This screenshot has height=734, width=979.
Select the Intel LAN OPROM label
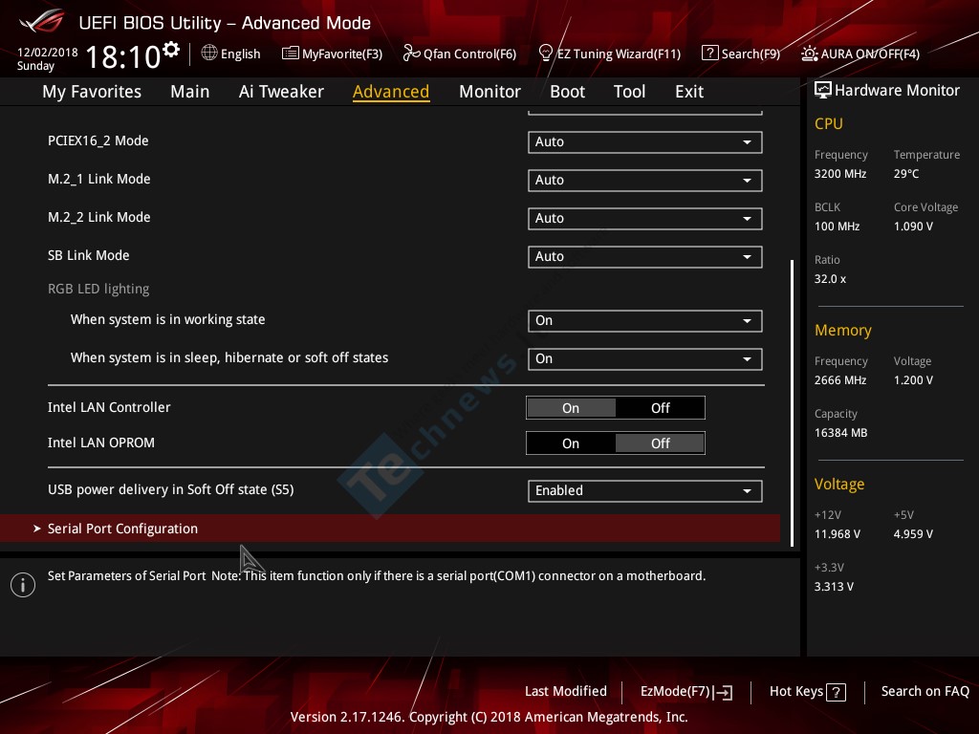click(101, 443)
